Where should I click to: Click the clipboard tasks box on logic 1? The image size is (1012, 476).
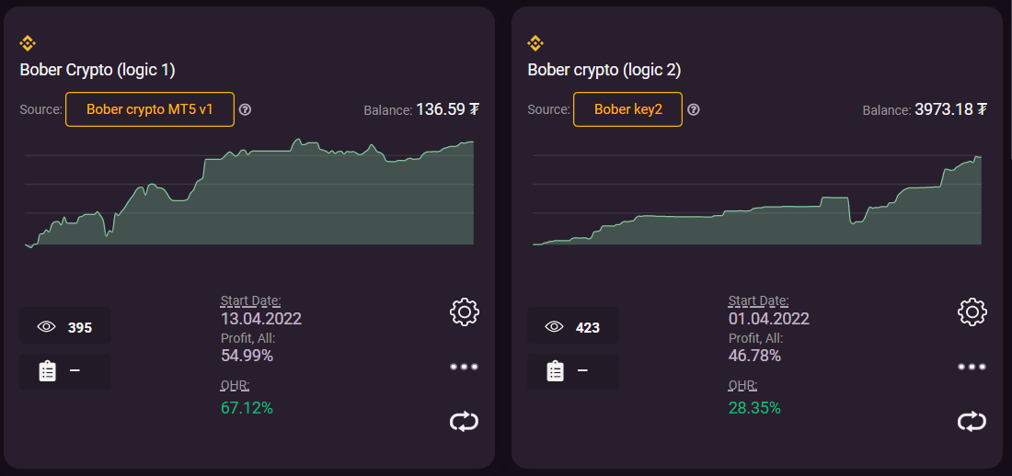65,371
